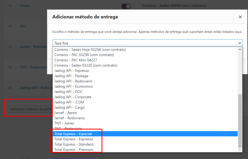This screenshot has width=248, height=159.
Task: Select Total Express - Expresso option
Action: (x=145, y=139)
